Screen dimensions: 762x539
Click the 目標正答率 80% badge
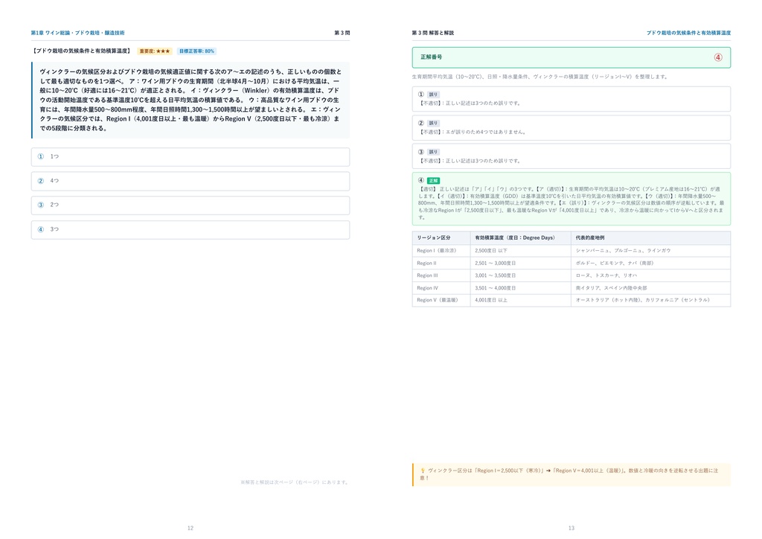[x=196, y=51]
